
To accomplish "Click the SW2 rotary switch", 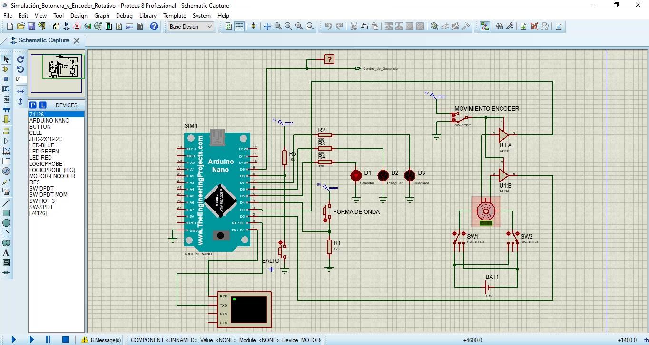I will coord(513,239).
